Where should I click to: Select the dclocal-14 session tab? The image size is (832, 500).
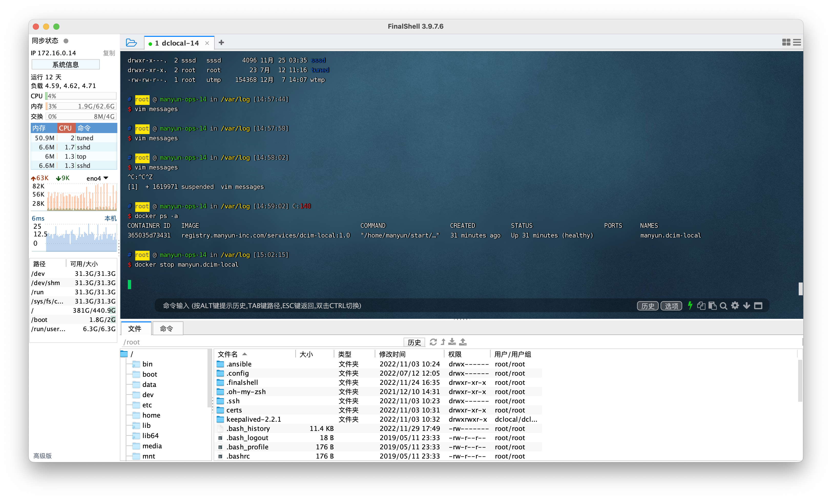click(177, 43)
